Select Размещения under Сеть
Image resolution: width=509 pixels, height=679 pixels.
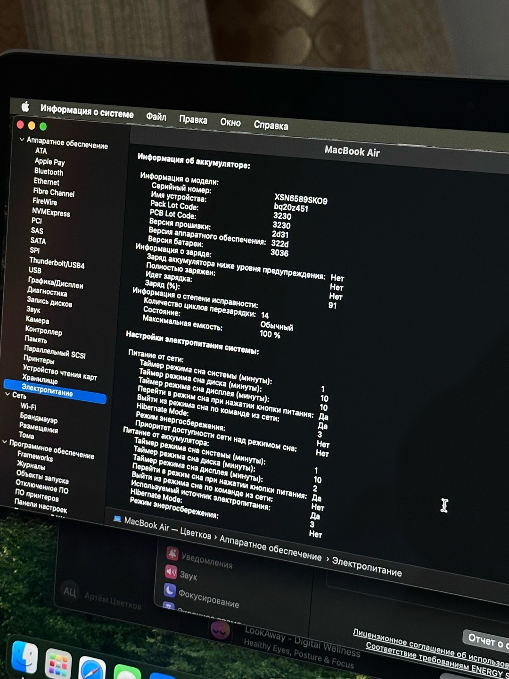pyautogui.click(x=39, y=427)
